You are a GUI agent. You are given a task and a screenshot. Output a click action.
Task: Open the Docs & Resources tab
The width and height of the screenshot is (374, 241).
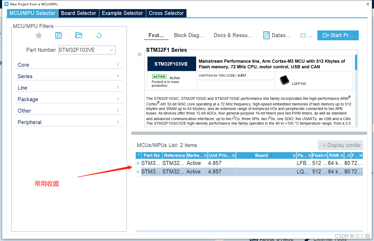[x=233, y=35]
